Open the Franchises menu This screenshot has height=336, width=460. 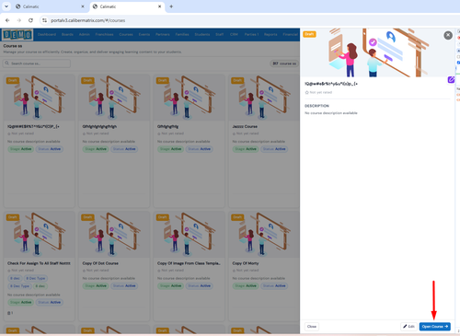point(104,34)
